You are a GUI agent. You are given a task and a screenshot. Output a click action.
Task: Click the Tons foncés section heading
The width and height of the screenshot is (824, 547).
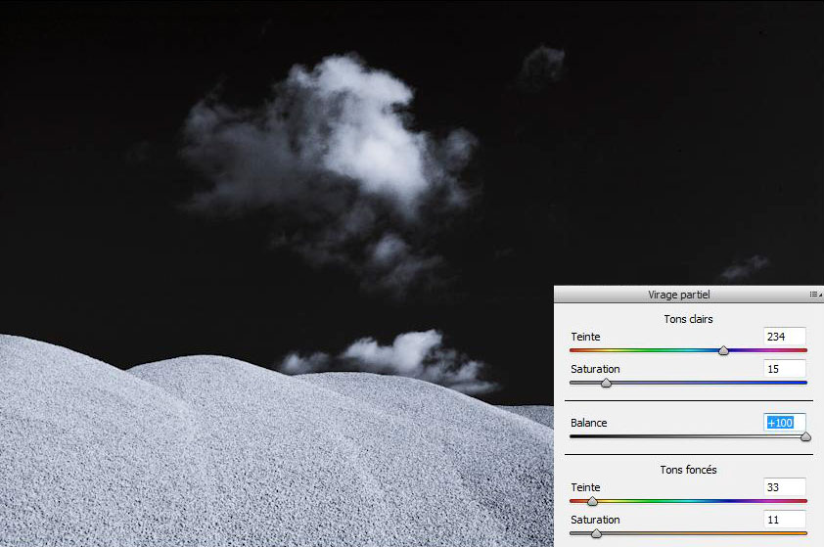[x=688, y=470]
